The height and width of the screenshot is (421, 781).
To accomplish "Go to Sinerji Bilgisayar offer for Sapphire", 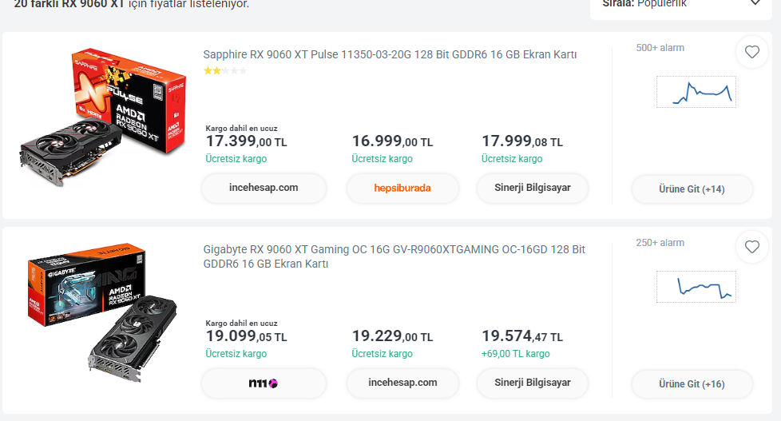I will coord(533,189).
